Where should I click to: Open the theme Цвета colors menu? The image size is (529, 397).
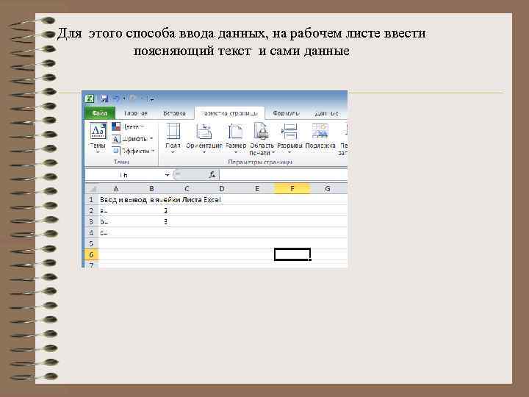click(x=129, y=126)
